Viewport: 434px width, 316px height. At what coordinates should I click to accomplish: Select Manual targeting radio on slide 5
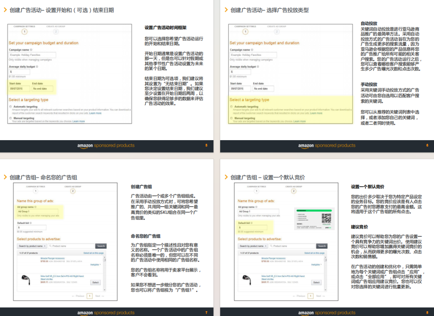[x=10, y=118]
